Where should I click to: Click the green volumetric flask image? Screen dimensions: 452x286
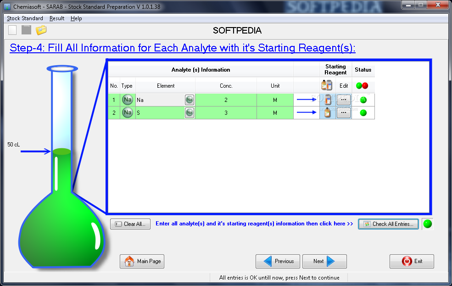click(62, 167)
